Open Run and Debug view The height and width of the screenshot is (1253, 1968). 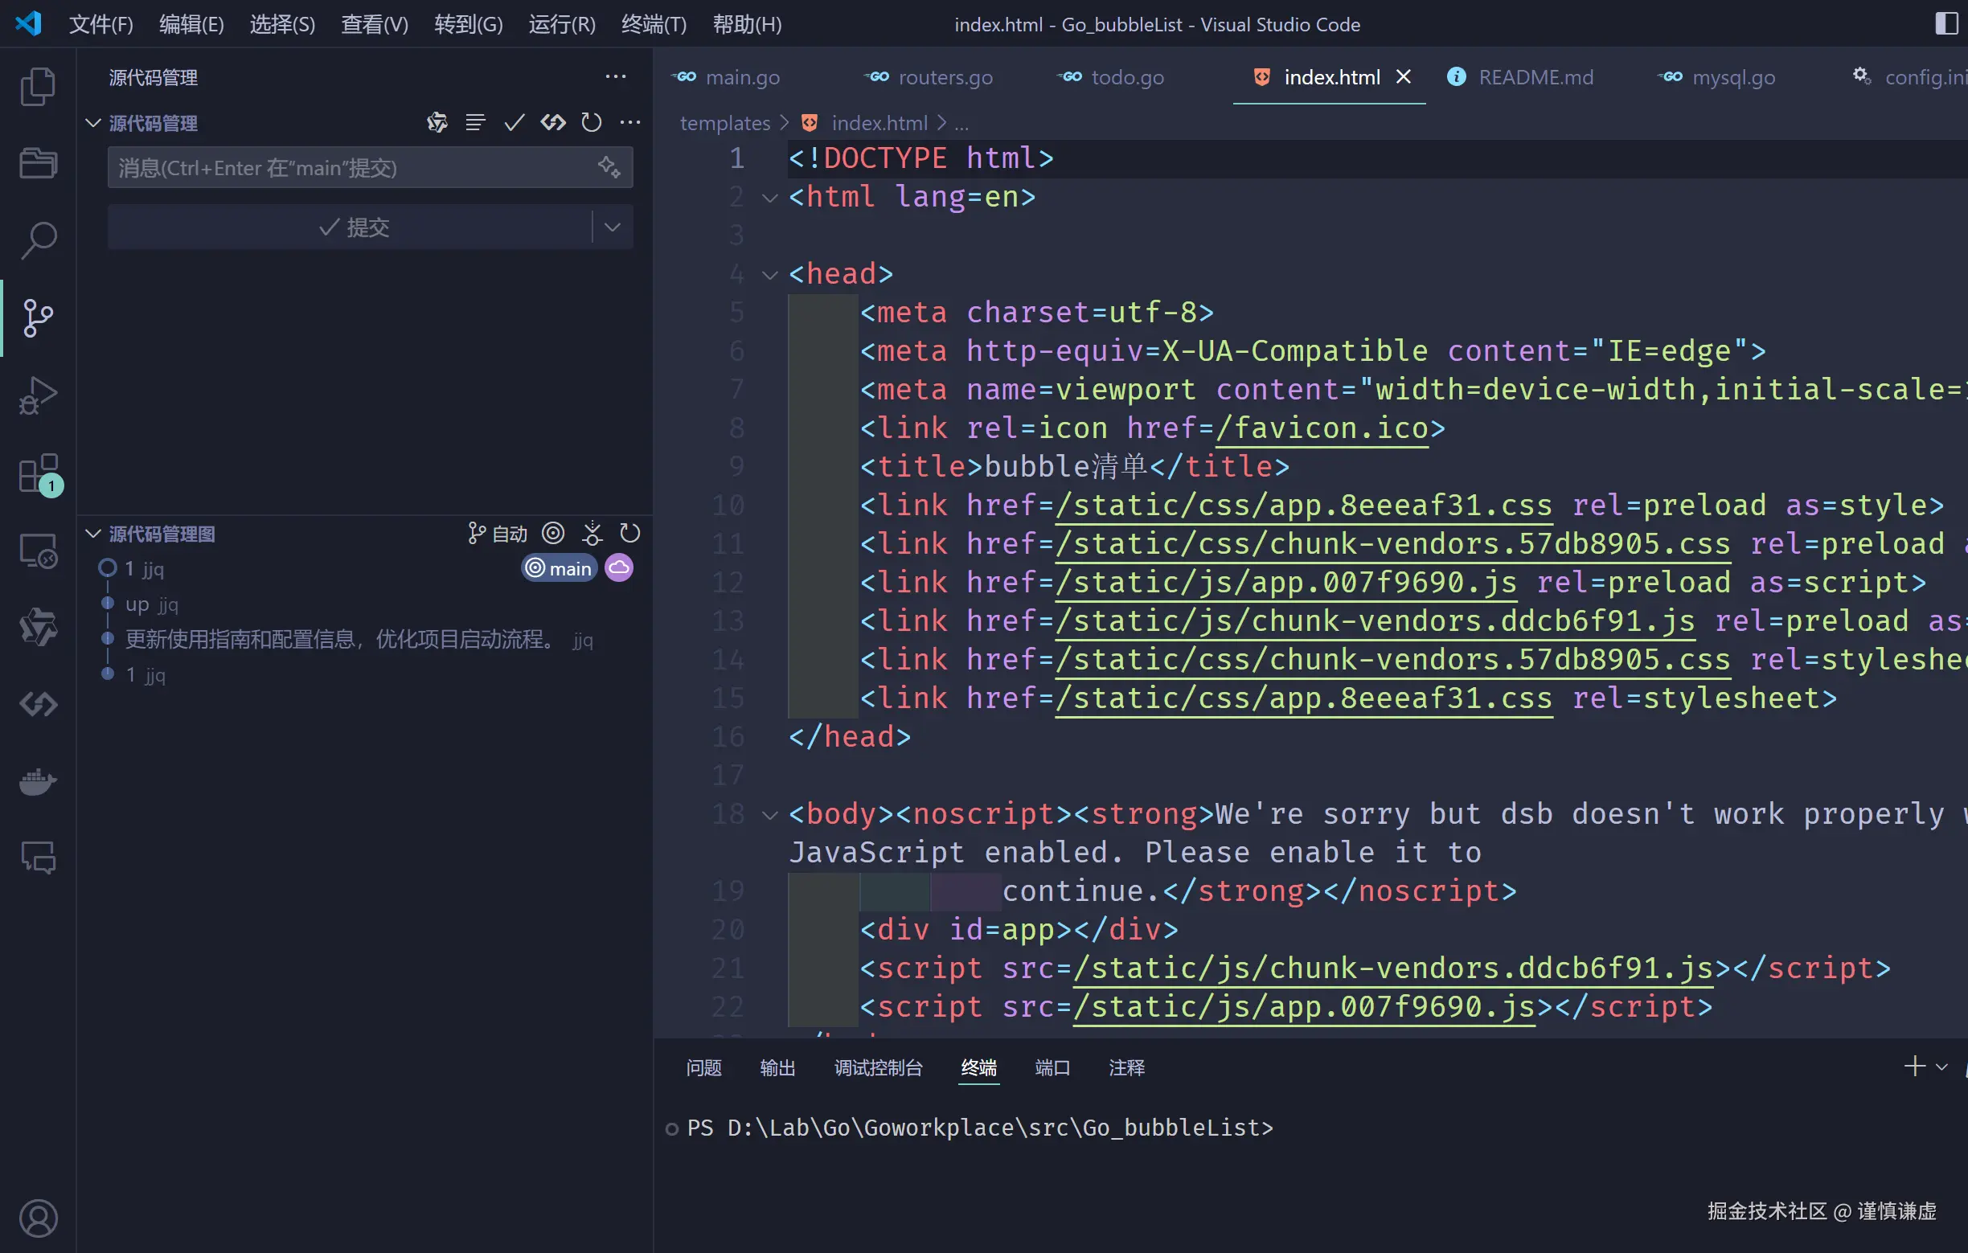(38, 395)
